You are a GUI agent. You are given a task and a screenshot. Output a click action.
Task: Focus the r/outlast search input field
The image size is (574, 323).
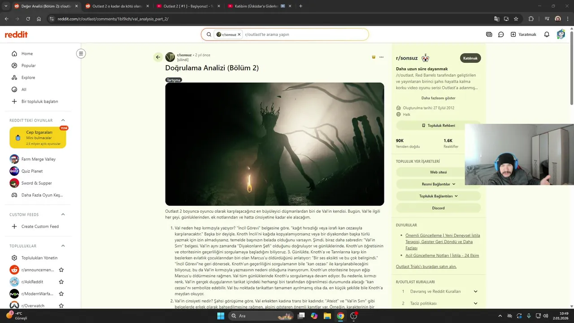pyautogui.click(x=305, y=35)
